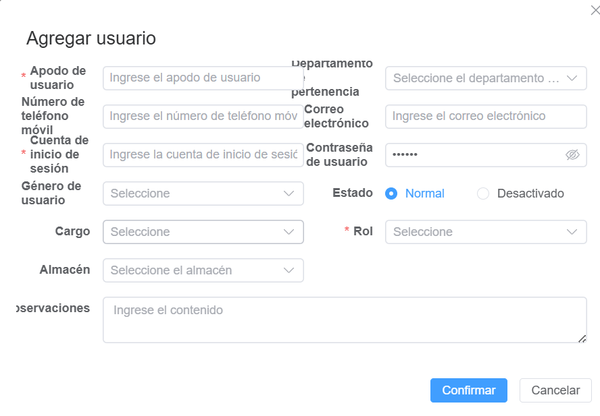The width and height of the screenshot is (600, 416).
Task: Click the Rol dropdown chevron arrow
Action: click(572, 232)
